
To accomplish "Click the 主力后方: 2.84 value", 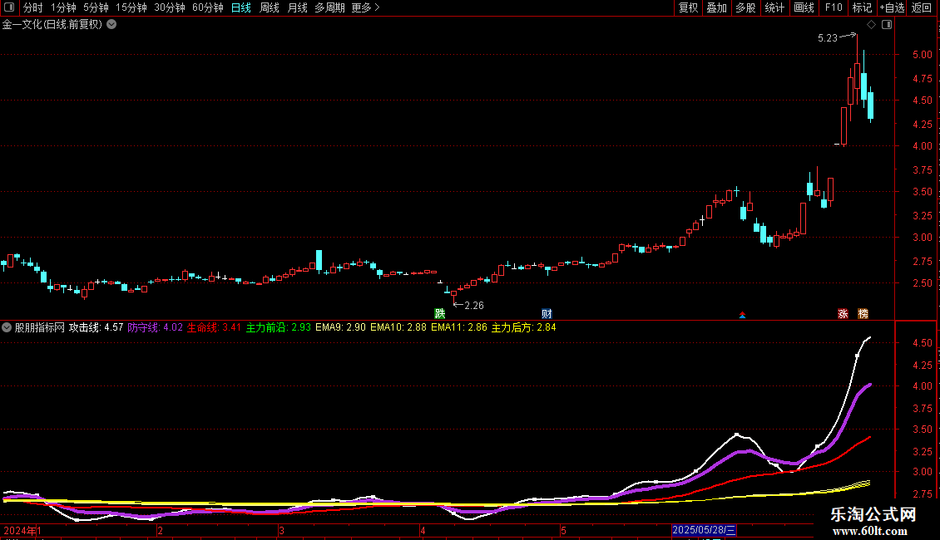I will pos(524,327).
